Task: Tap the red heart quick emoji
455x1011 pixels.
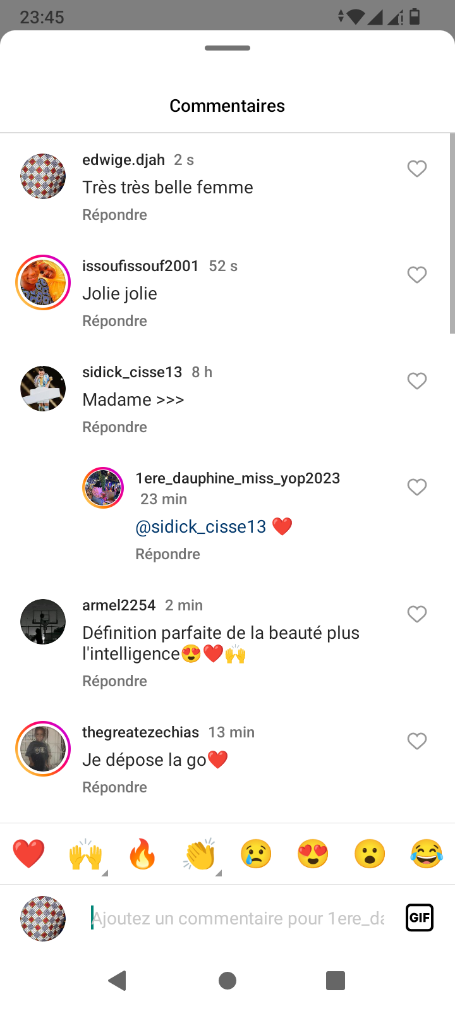Action: coord(29,854)
